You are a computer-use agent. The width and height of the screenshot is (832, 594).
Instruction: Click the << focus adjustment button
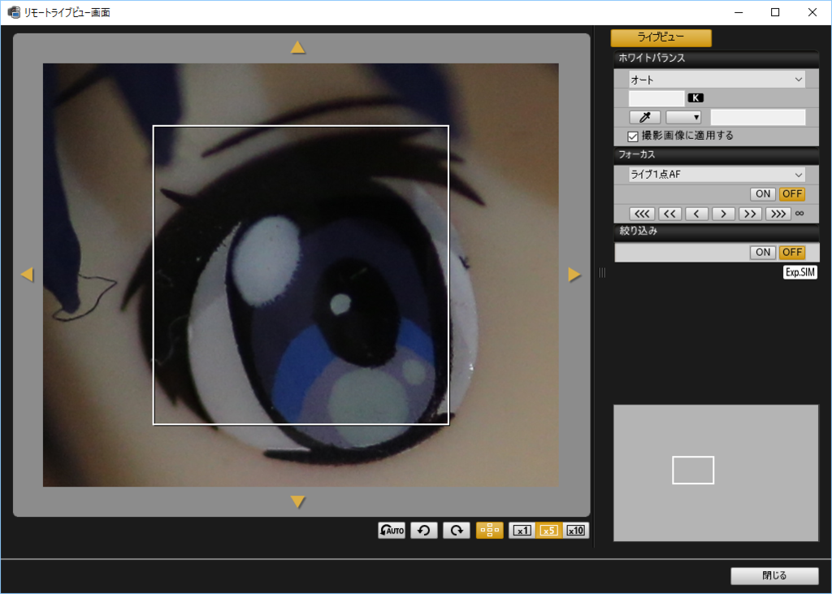coord(669,214)
